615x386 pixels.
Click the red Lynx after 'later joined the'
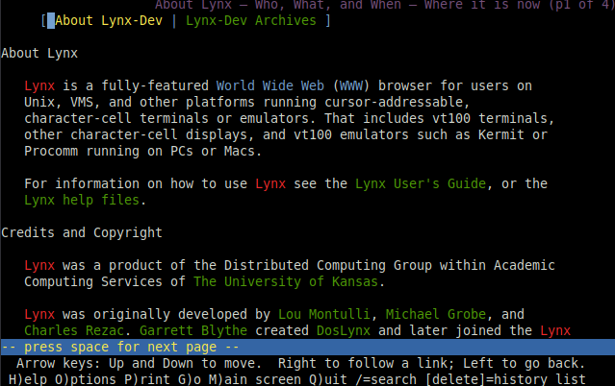(555, 331)
